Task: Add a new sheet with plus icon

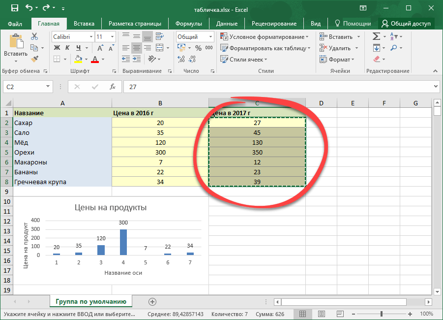Action: 152,301
